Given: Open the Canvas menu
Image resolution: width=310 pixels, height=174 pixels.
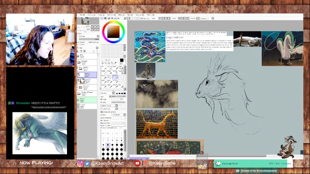Looking at the screenshot, I should point(91,15).
